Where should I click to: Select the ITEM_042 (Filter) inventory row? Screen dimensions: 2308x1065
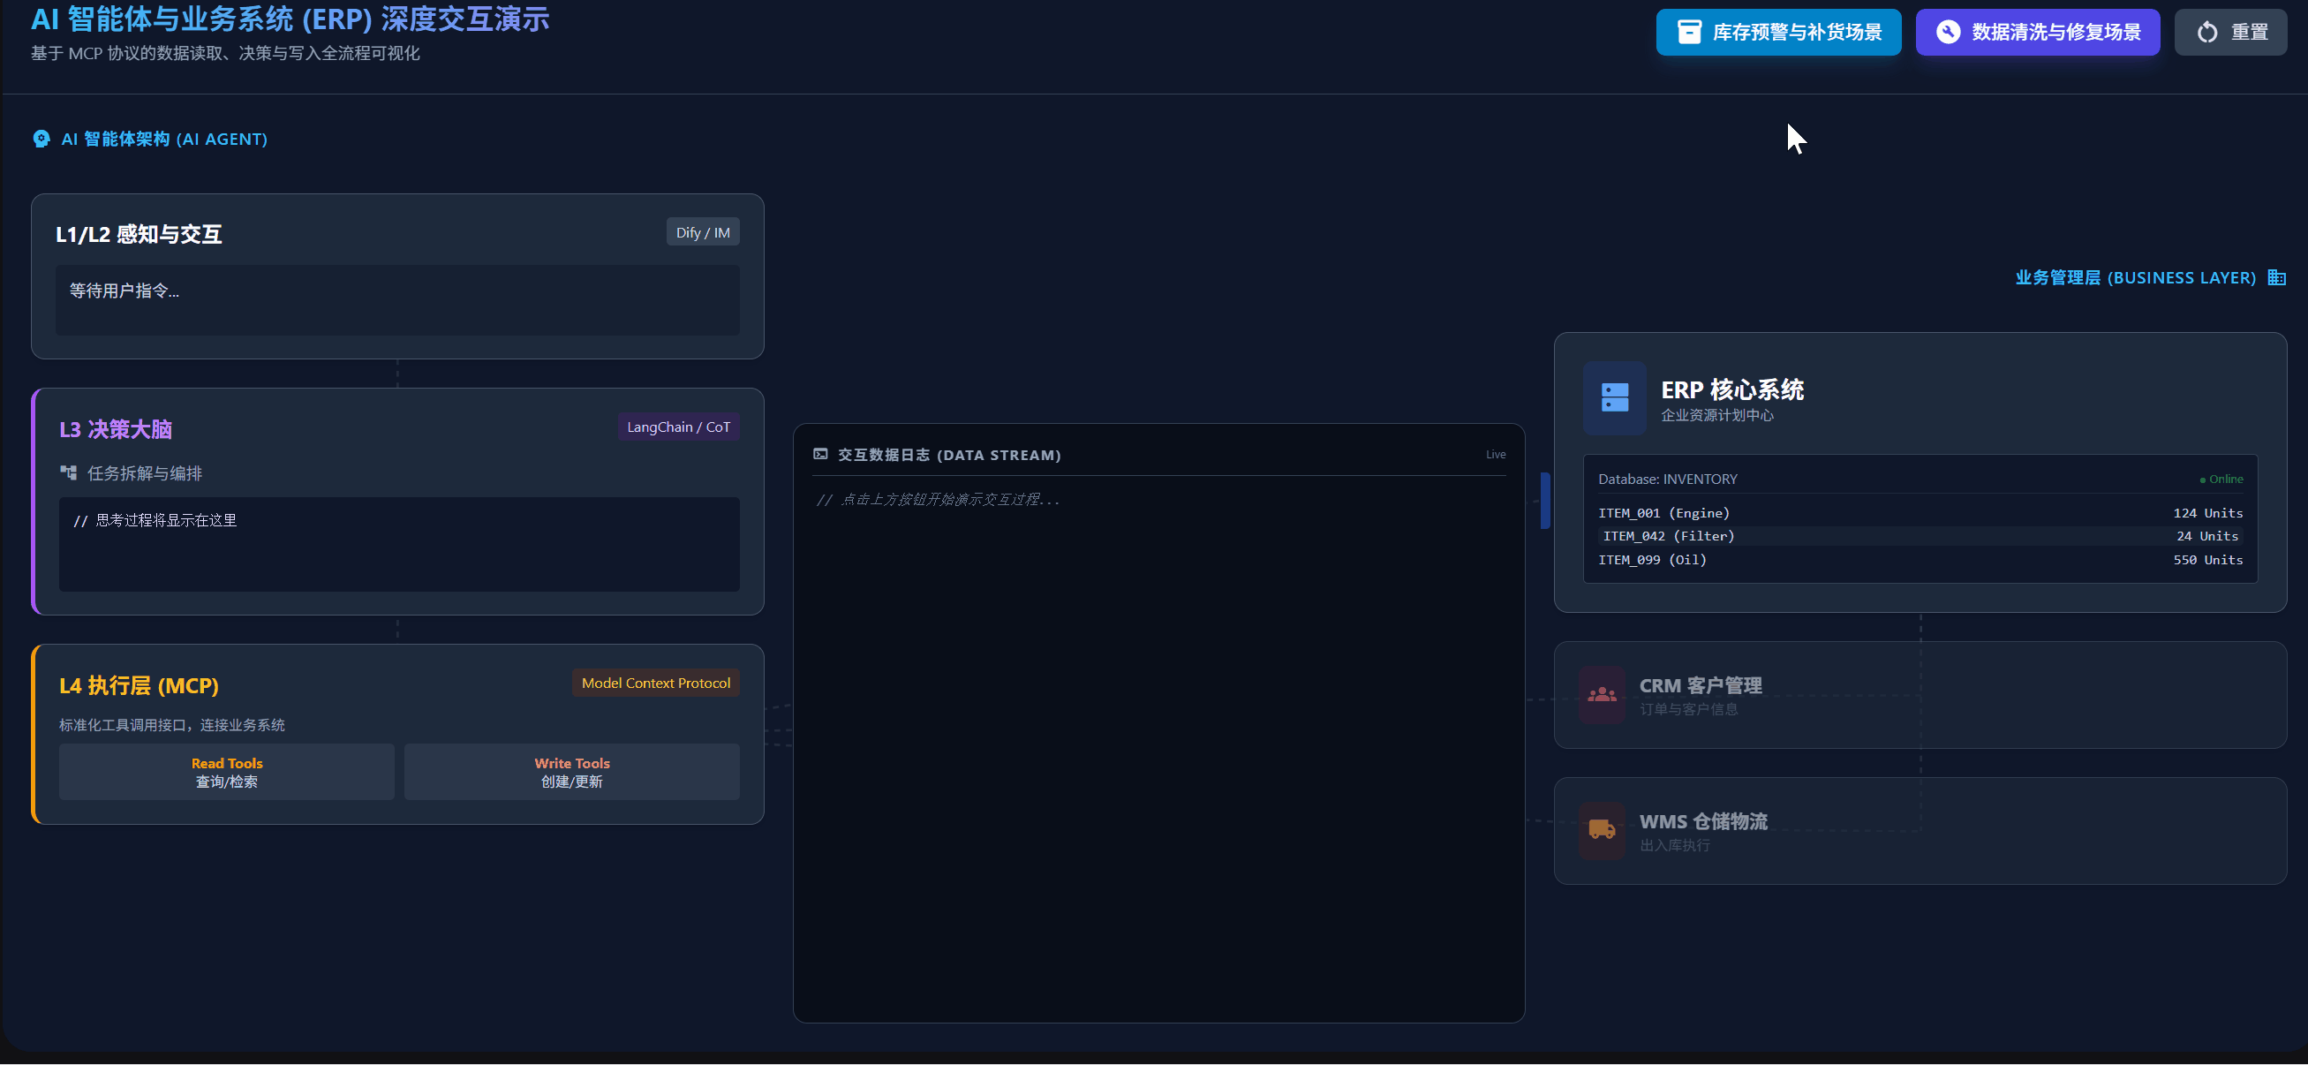pyautogui.click(x=1920, y=536)
